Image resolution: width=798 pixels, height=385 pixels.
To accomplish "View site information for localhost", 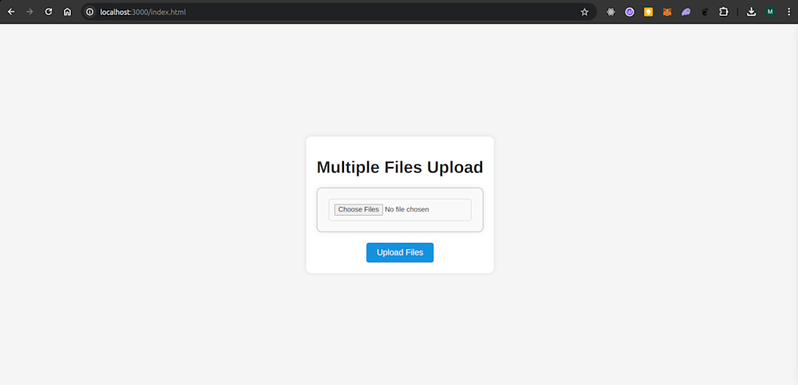I will click(x=90, y=12).
